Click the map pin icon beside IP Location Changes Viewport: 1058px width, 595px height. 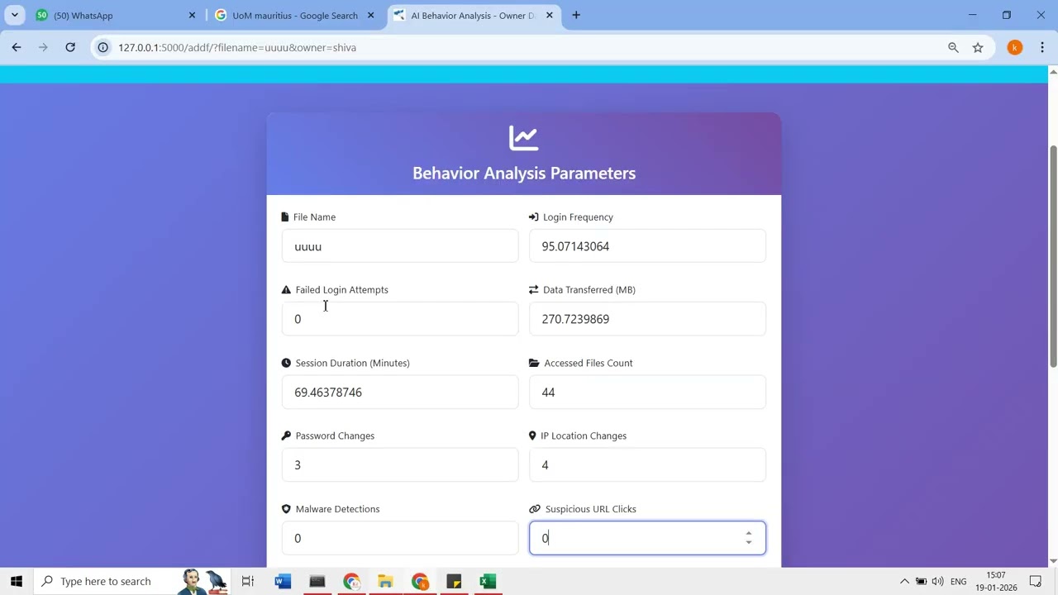point(533,436)
